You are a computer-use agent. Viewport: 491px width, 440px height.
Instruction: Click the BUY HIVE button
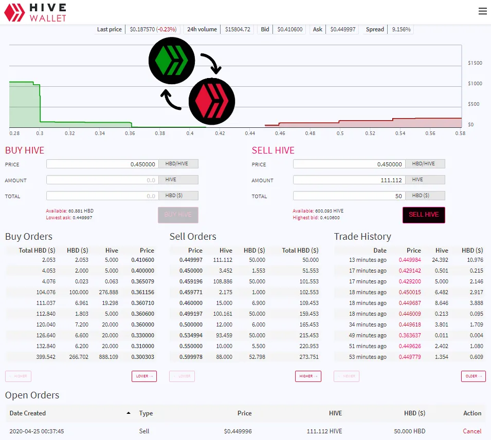178,215
